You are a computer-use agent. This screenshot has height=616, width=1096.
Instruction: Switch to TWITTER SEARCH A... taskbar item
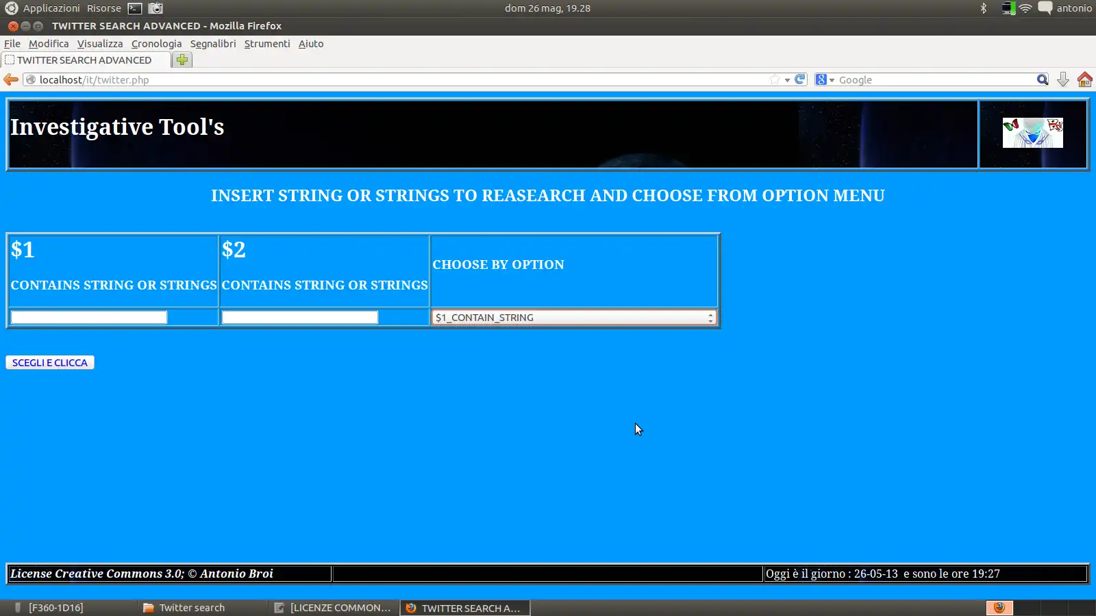(x=464, y=608)
